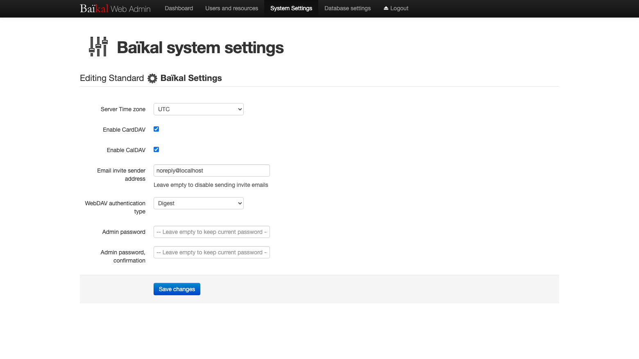Click into the Admin password field
The height and width of the screenshot is (359, 639).
pos(212,232)
